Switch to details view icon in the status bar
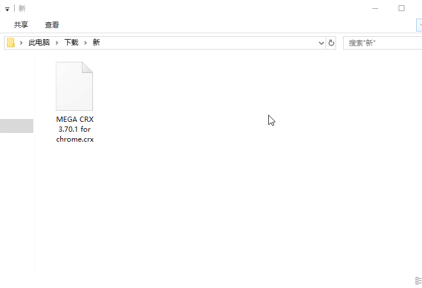 click(418, 281)
